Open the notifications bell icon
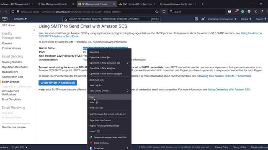The height and width of the screenshot is (150, 268). (203, 19)
